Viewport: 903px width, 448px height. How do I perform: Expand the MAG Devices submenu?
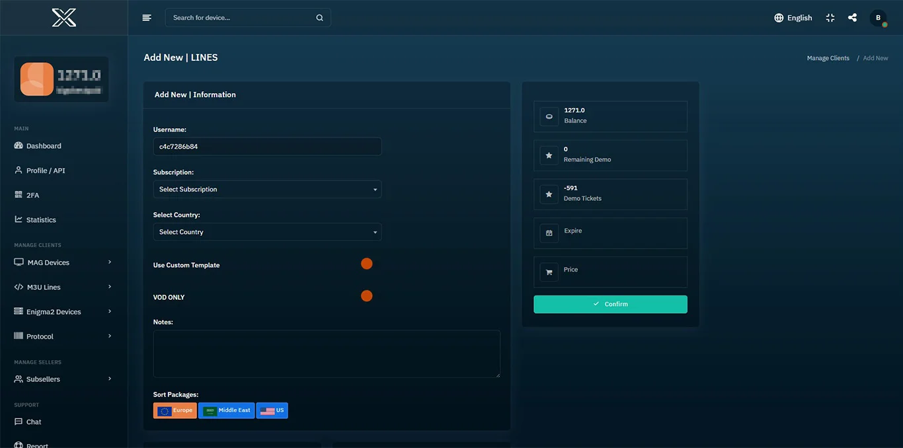63,262
